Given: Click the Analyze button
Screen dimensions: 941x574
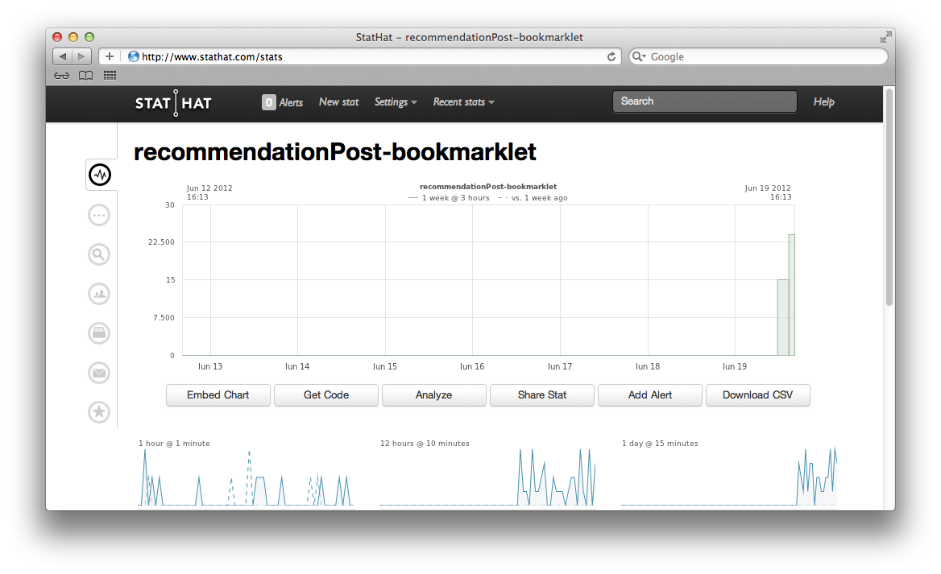Looking at the screenshot, I should [433, 395].
